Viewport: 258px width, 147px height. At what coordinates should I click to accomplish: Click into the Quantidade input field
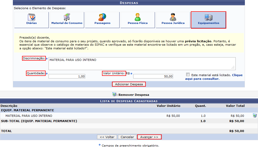pos(67,76)
